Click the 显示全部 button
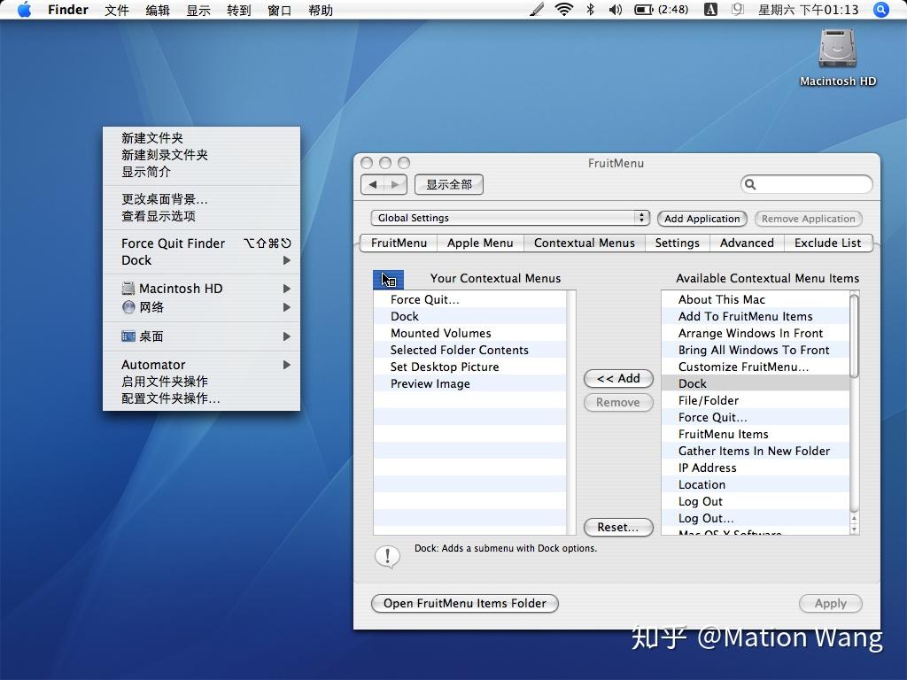907x680 pixels. pyautogui.click(x=449, y=184)
